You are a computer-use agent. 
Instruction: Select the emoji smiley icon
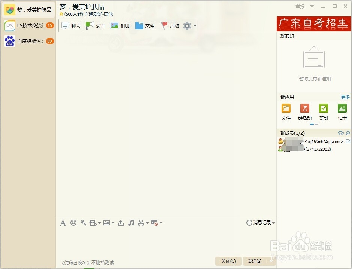[73, 223]
